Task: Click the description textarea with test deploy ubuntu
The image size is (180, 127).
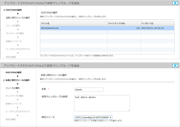Action: (x=102, y=103)
